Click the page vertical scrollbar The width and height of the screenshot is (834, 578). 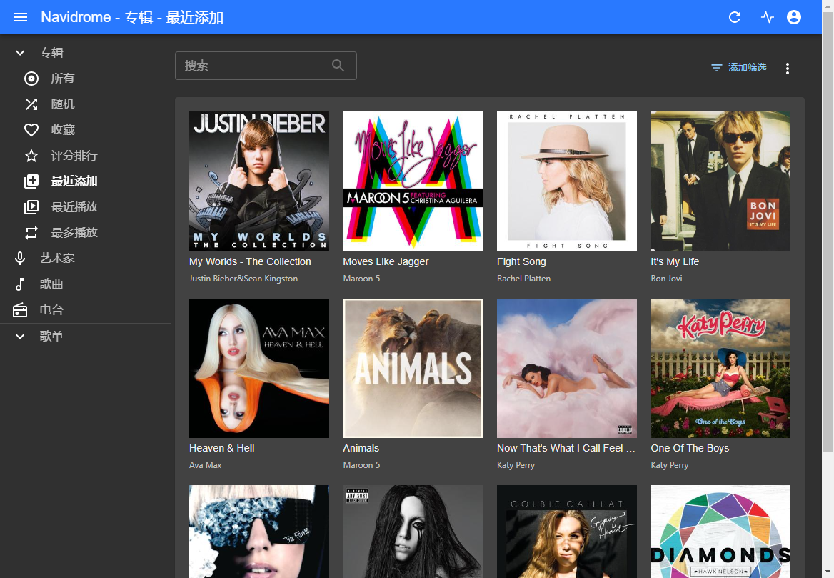pyautogui.click(x=828, y=233)
